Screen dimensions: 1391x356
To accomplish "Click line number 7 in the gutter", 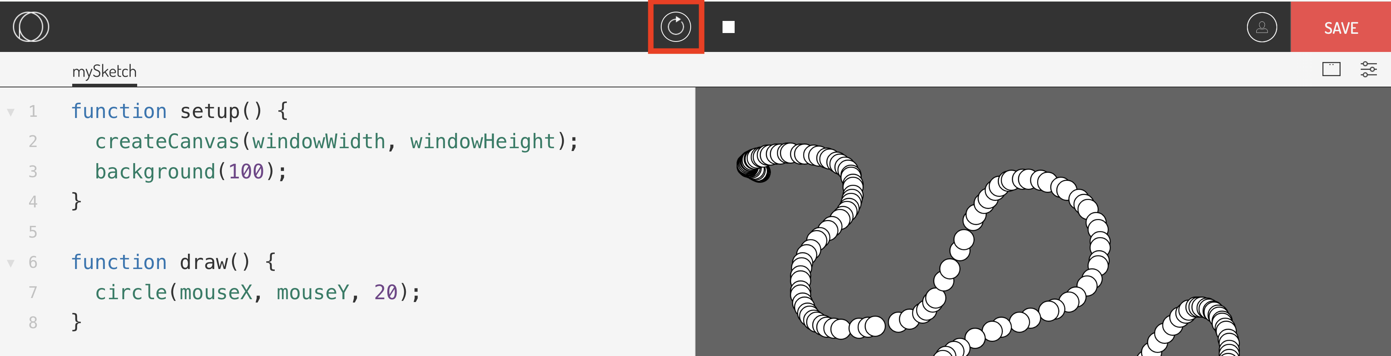I will coord(33,292).
